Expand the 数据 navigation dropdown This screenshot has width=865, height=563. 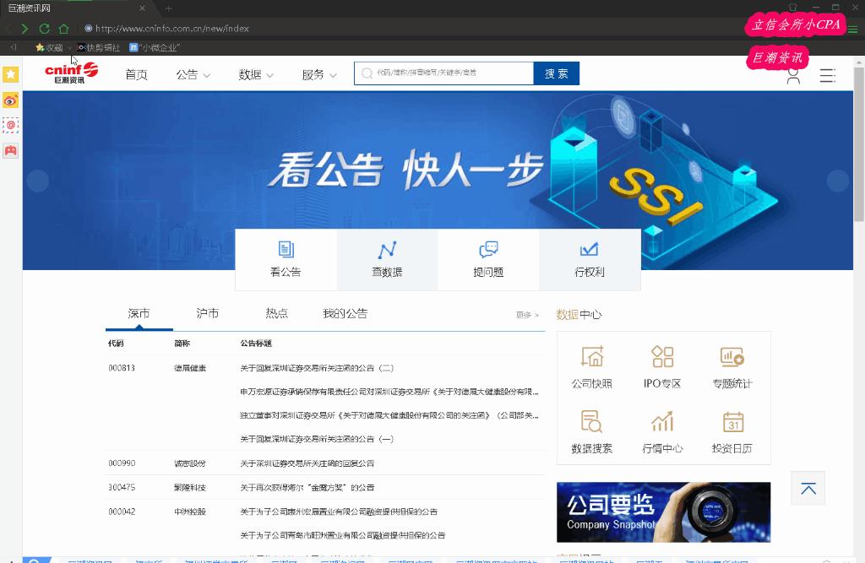(x=254, y=74)
